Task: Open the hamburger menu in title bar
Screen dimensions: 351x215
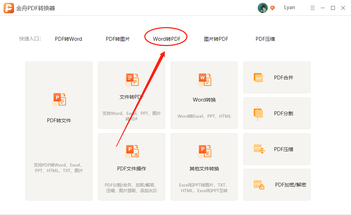Action: pyautogui.click(x=312, y=8)
